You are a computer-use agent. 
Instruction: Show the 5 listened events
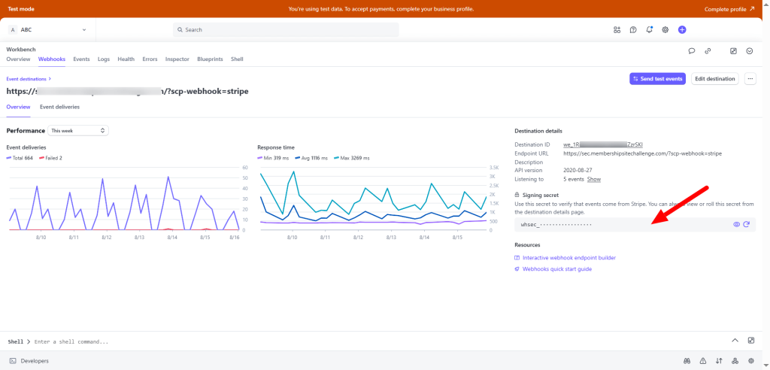point(594,179)
